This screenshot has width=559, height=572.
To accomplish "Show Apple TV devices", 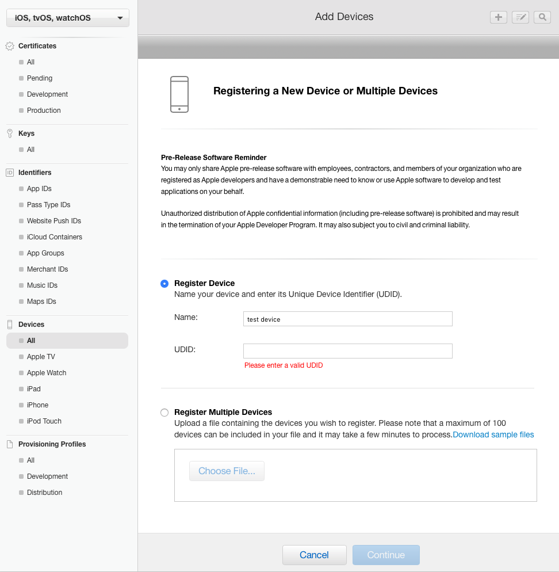I will pyautogui.click(x=41, y=356).
